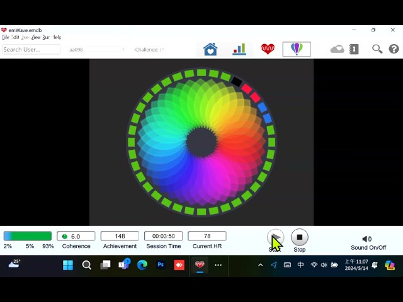Open Photoshop from the taskbar
This screenshot has width=403, height=302.
[x=161, y=264]
